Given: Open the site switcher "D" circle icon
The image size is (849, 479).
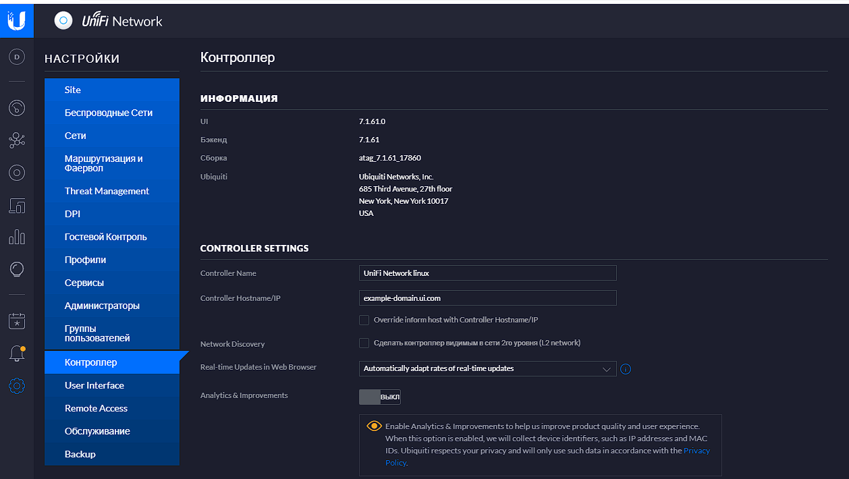Looking at the screenshot, I should pos(17,57).
